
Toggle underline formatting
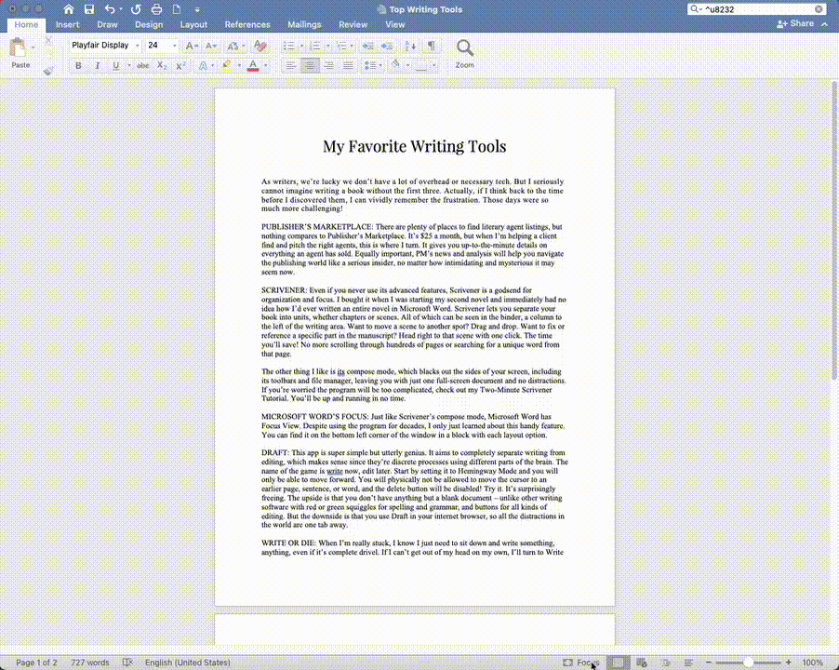point(114,65)
